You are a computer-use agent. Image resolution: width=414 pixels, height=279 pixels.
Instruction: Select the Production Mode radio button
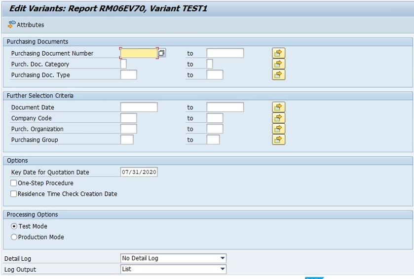pyautogui.click(x=14, y=237)
